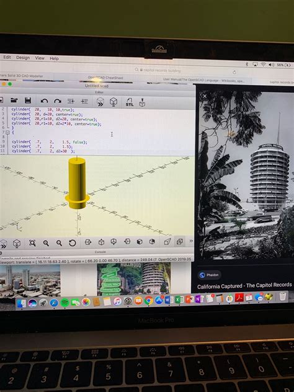This screenshot has width=294, height=392.
Task: Open the Edit menu
Action: pyautogui.click(x=7, y=57)
